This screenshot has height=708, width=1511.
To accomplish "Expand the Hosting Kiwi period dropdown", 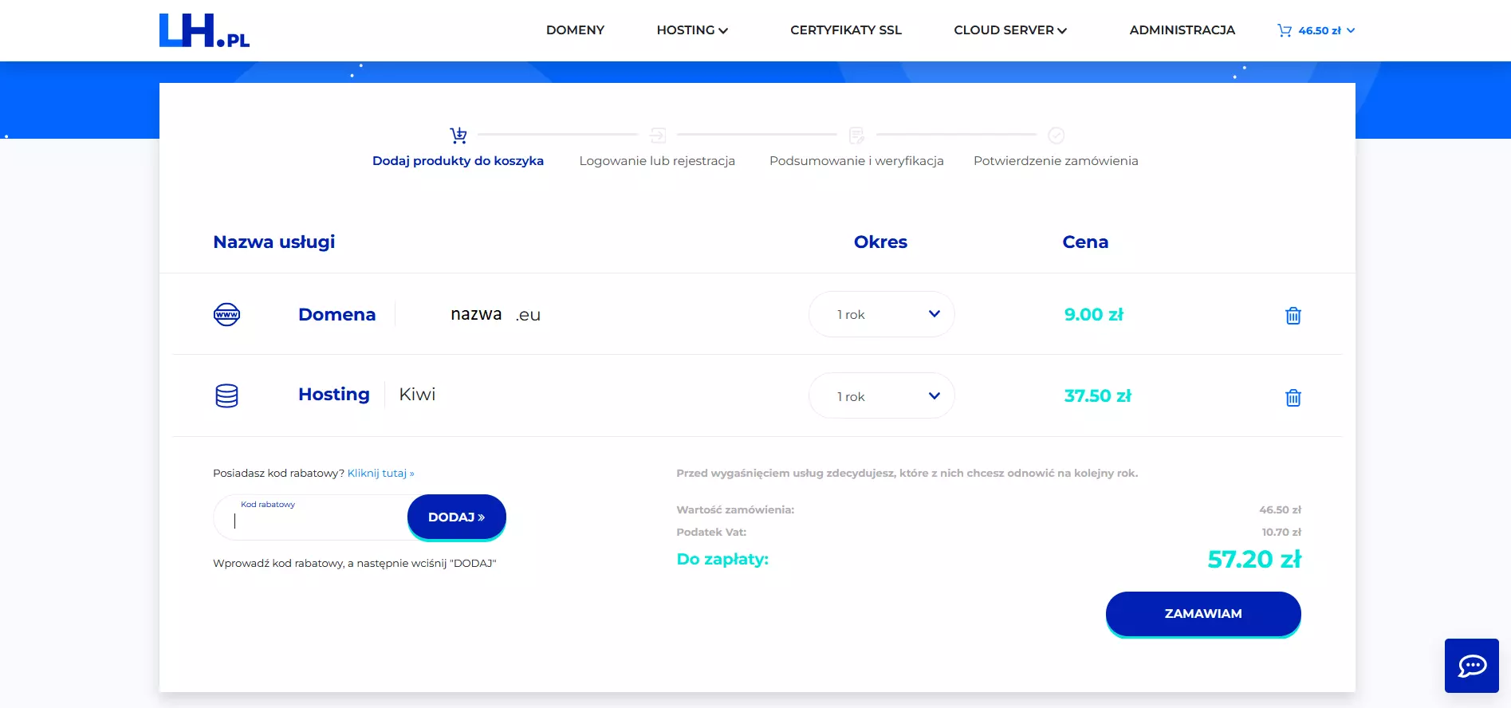I will coord(882,395).
